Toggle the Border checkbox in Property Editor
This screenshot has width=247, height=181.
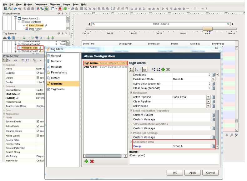(38, 82)
